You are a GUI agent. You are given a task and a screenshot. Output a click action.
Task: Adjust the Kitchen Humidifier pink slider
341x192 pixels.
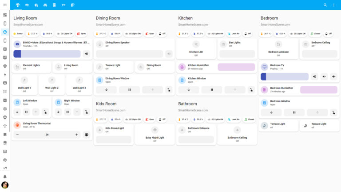pos(236,67)
